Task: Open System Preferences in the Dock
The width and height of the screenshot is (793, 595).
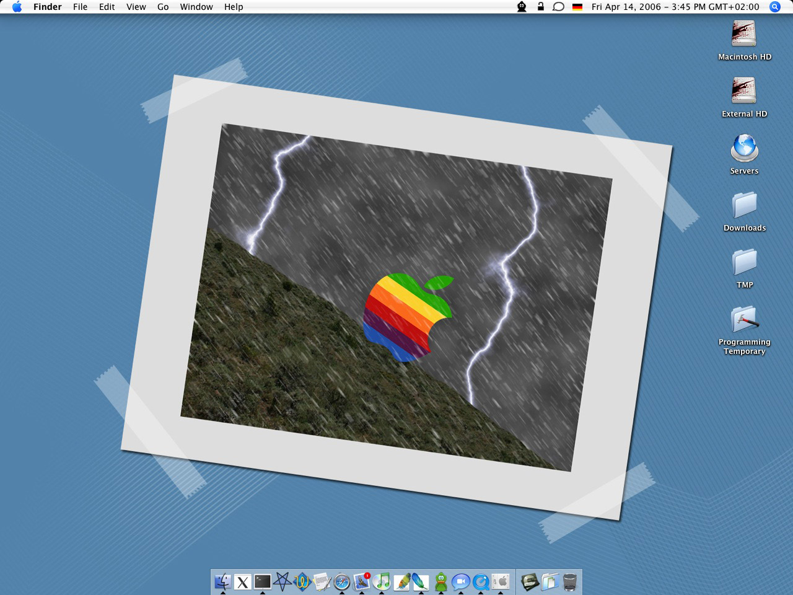Action: 501,581
